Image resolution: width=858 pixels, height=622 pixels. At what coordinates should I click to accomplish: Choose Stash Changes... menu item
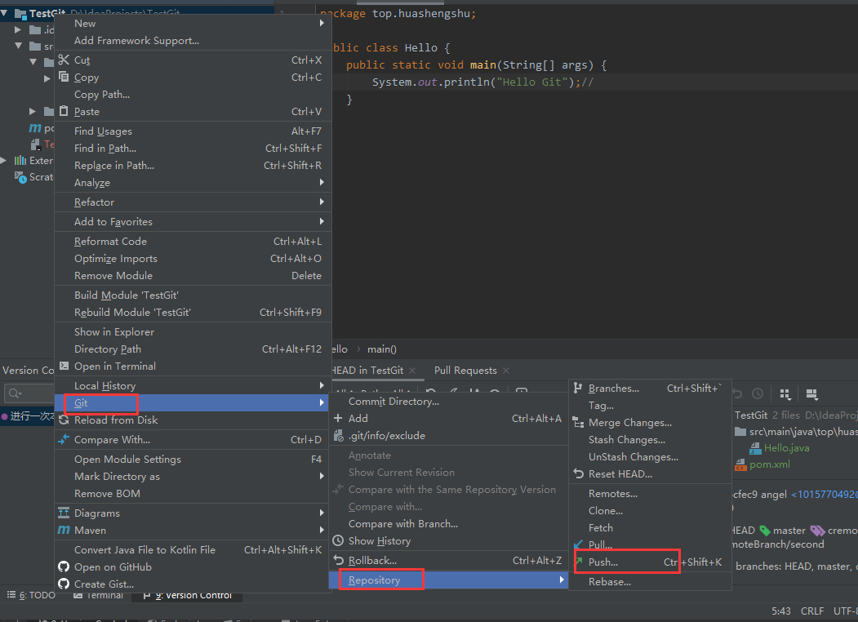pos(650,440)
